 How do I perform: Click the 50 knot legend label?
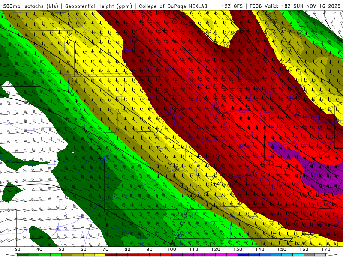[x=61, y=249]
